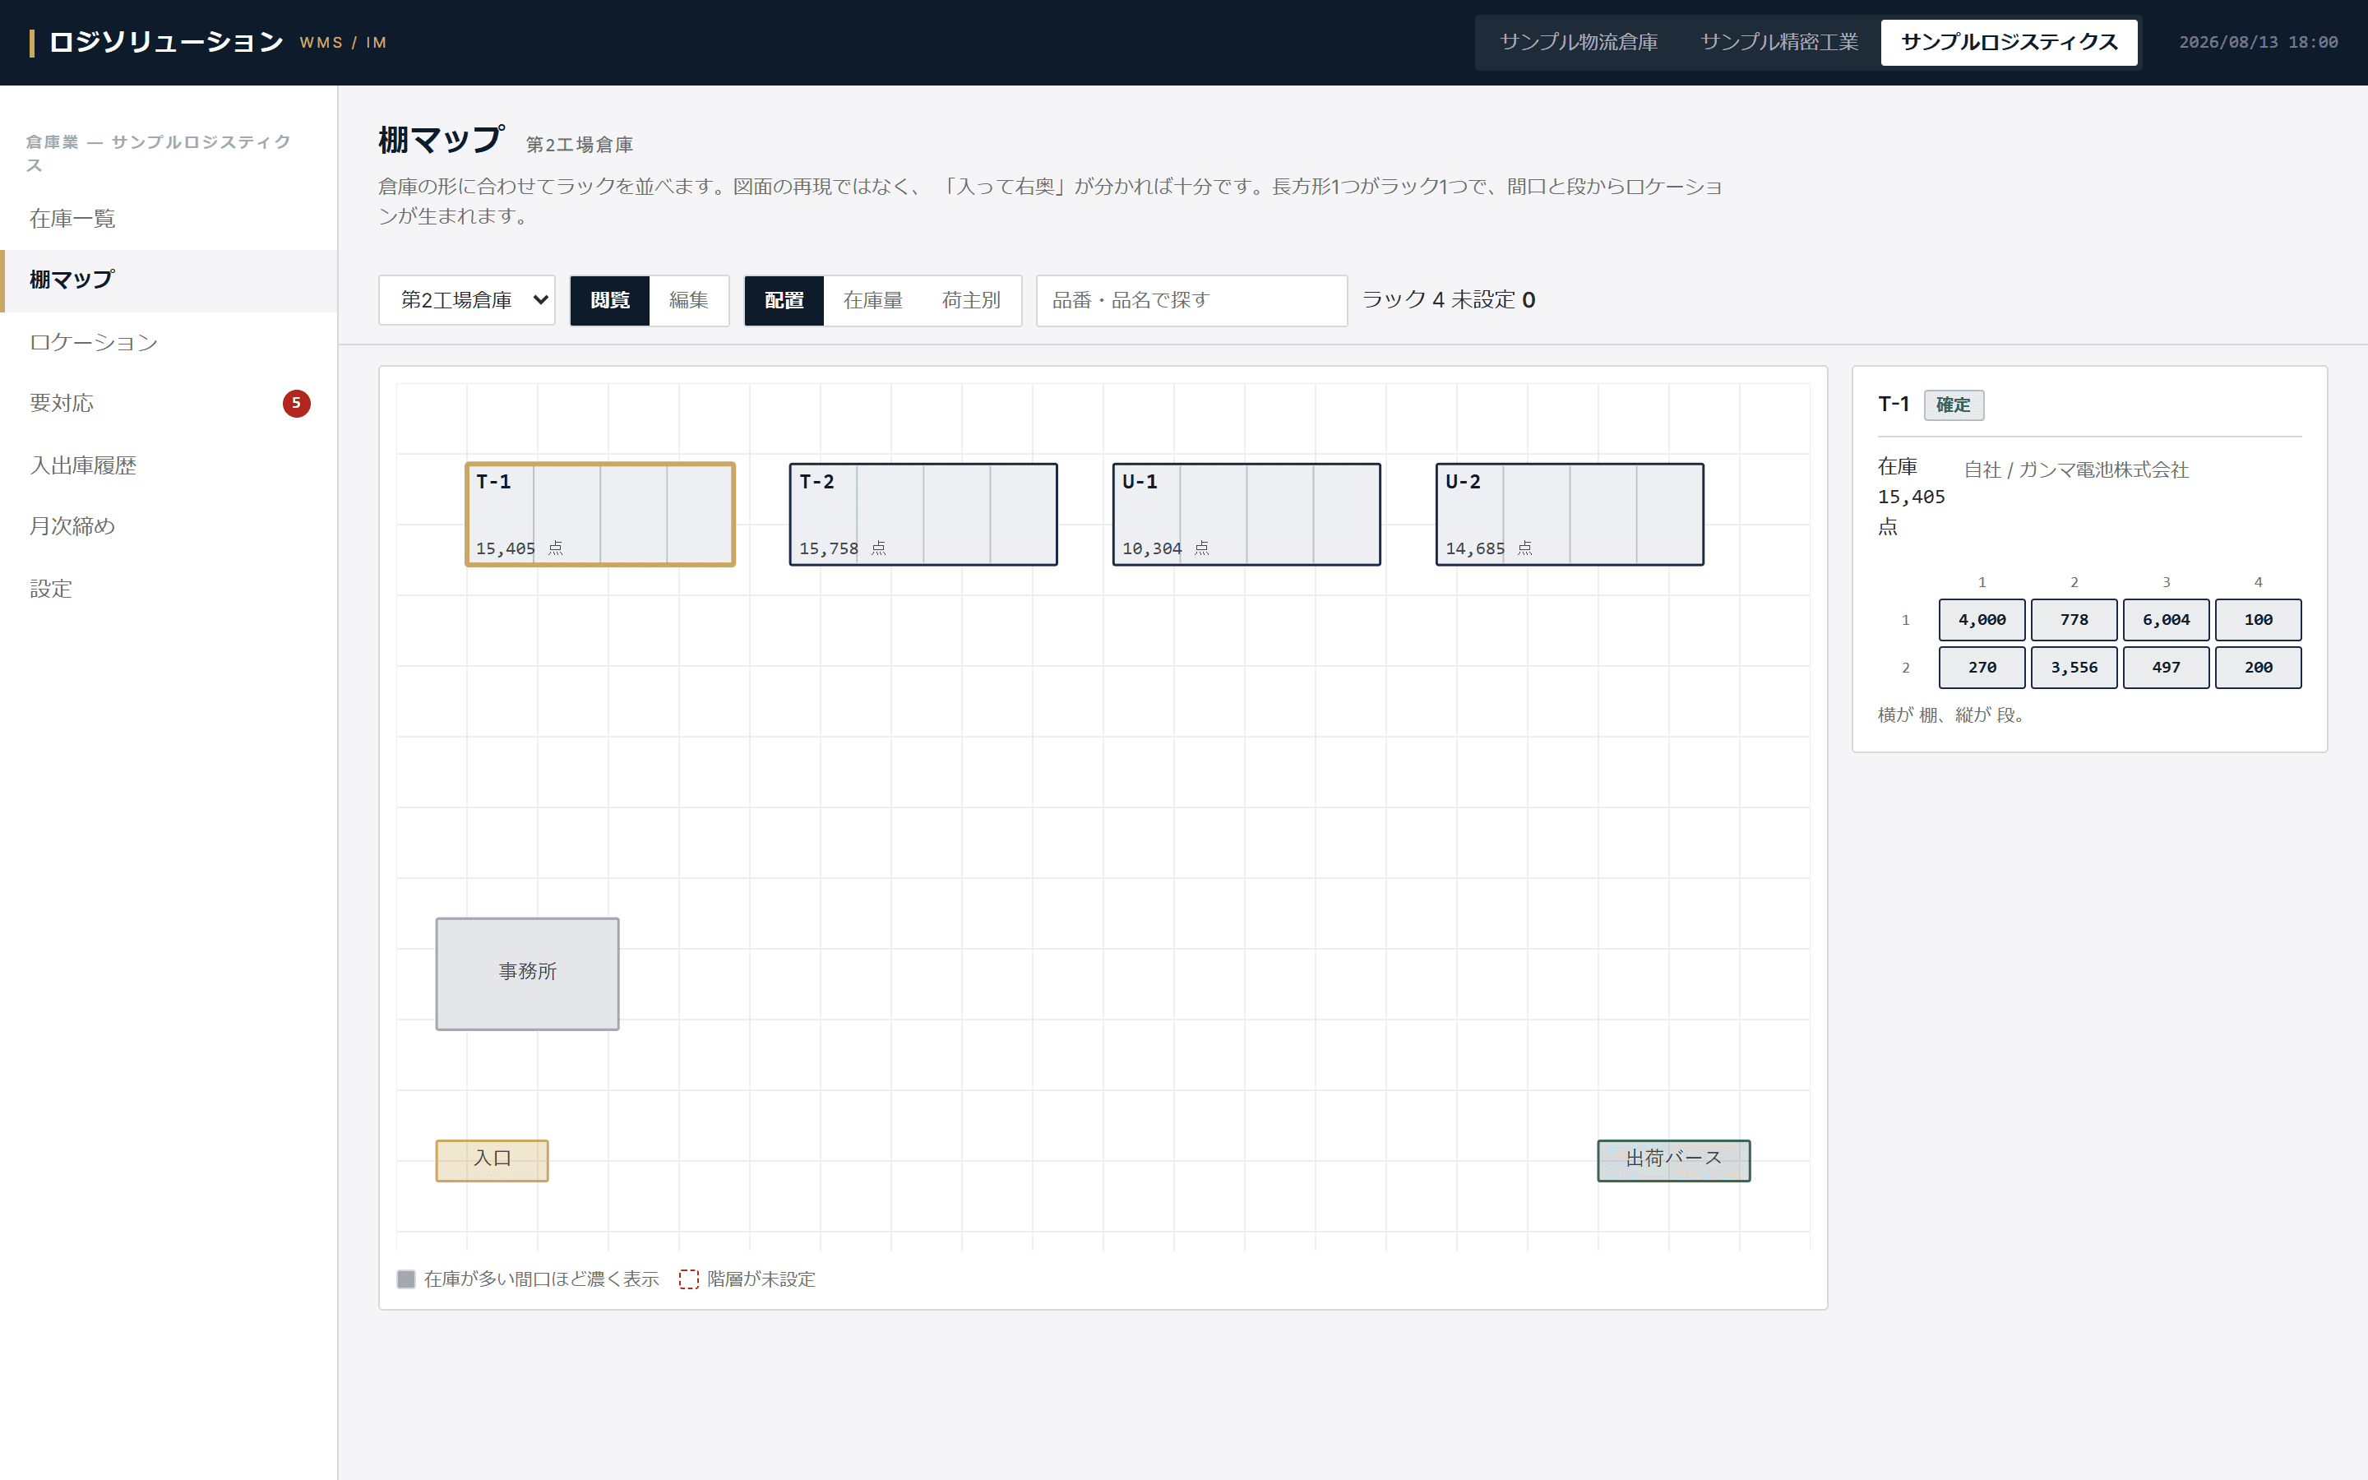Click the 事務所 block on the map
The image size is (2368, 1480).
coord(527,973)
